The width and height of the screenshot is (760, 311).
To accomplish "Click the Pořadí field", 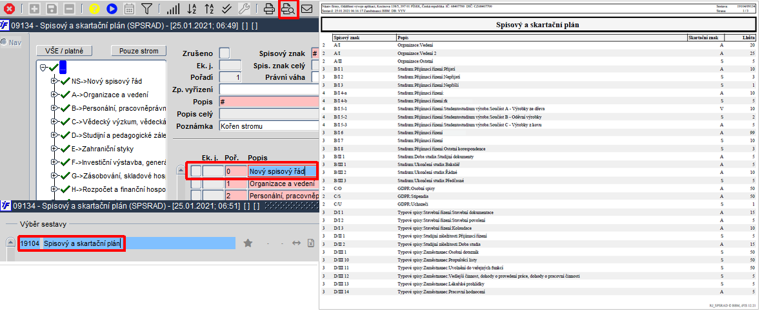I will (x=231, y=77).
